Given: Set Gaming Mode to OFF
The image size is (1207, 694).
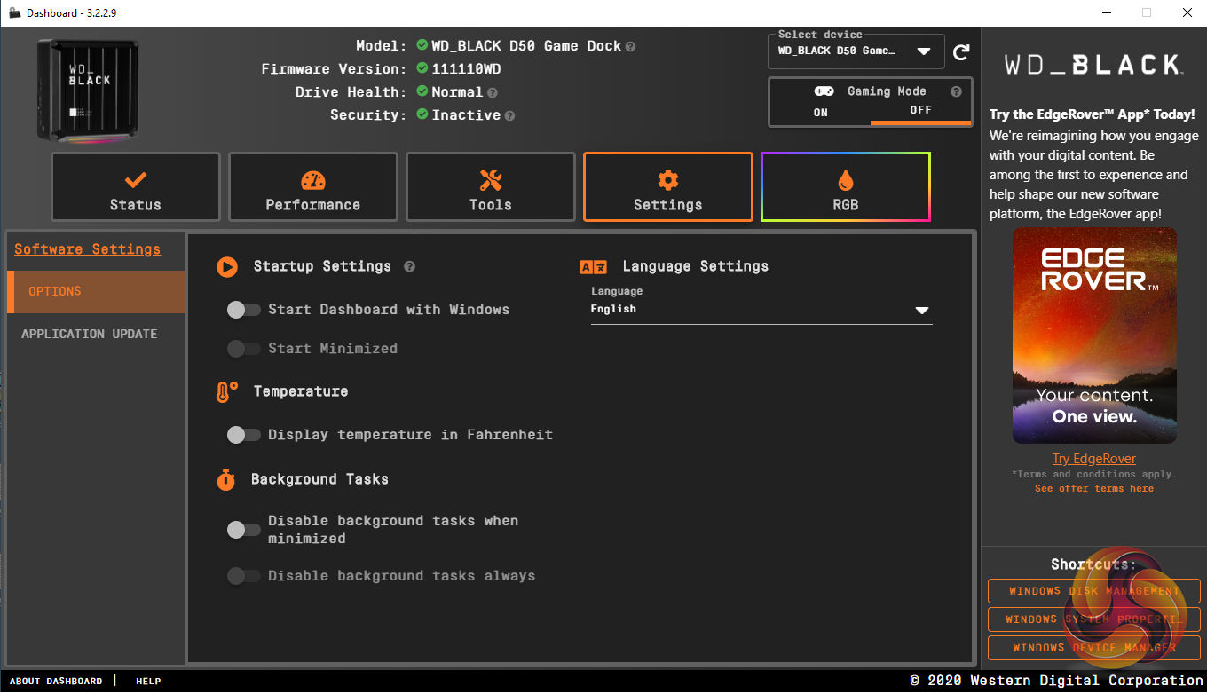Looking at the screenshot, I should (920, 111).
